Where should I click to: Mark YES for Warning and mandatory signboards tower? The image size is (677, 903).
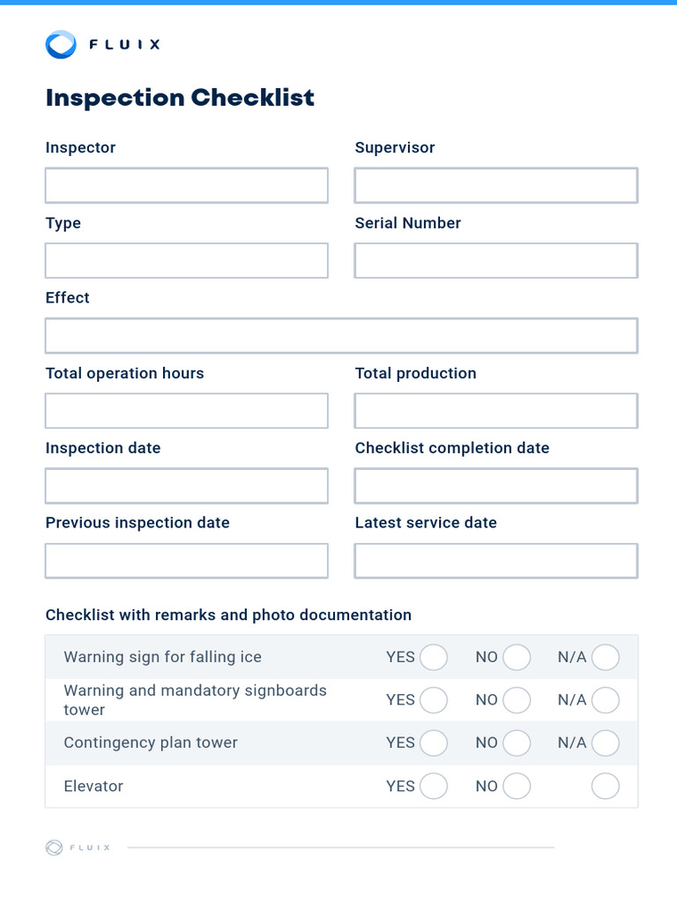pyautogui.click(x=433, y=700)
